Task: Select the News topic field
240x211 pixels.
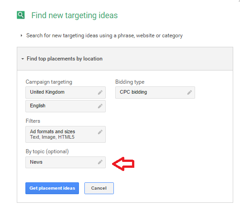Action: click(65, 162)
